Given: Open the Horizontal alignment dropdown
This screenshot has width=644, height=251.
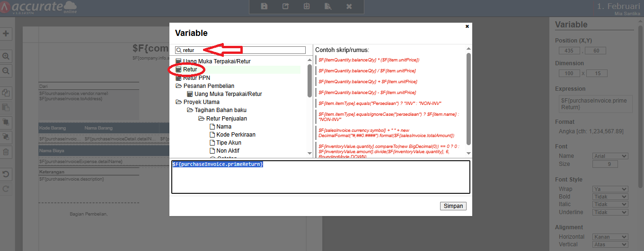Looking at the screenshot, I should [x=610, y=237].
